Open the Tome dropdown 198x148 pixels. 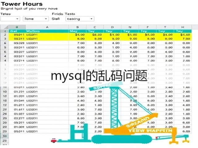point(36,19)
